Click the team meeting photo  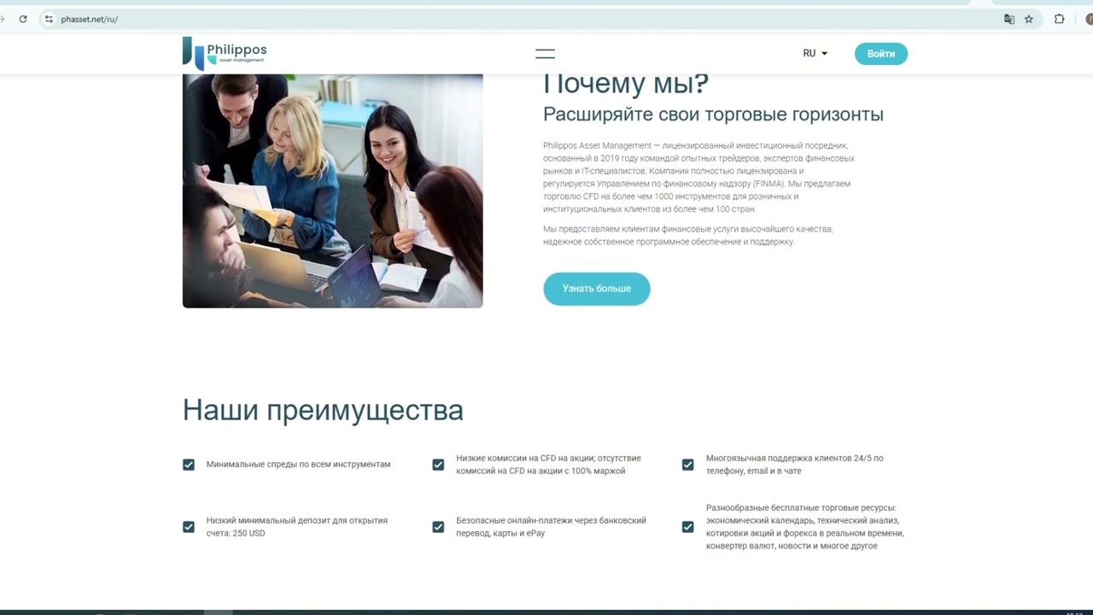click(x=332, y=190)
